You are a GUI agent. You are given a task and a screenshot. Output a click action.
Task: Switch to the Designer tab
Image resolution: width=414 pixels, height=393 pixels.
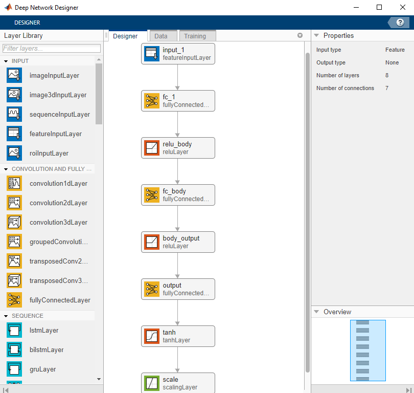pyautogui.click(x=125, y=36)
